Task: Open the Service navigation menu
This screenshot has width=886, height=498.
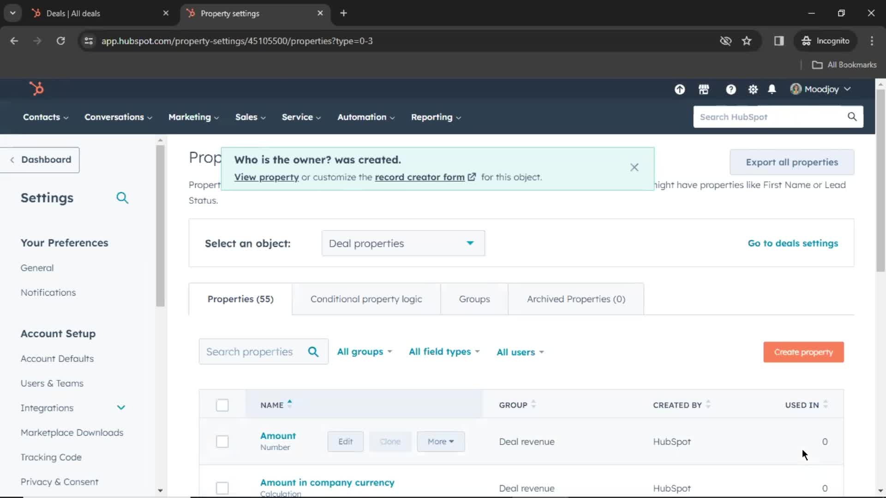Action: coord(301,117)
